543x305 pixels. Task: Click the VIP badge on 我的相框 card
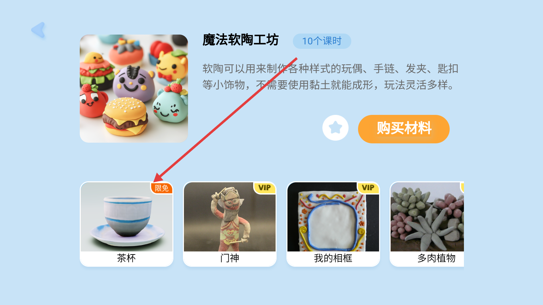[368, 188]
